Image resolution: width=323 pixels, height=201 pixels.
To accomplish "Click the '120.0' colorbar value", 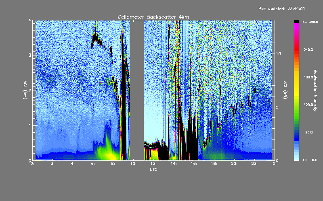I will [308, 105].
